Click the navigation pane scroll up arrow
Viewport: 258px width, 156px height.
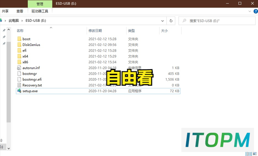pos(9,30)
